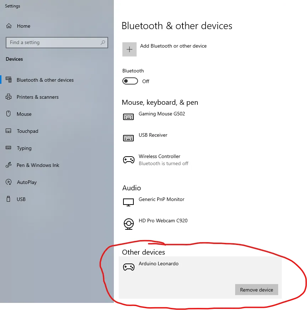Click the Printers & scanners printer icon
307x310 pixels.
pyautogui.click(x=9, y=97)
